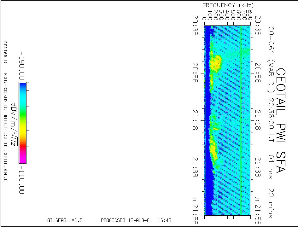Click the green constant-frequency line in the spectrogram
The image size is (298, 227).
coord(241,126)
